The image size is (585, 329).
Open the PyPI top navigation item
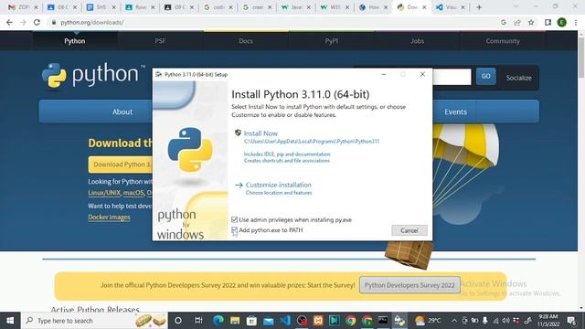coord(331,41)
